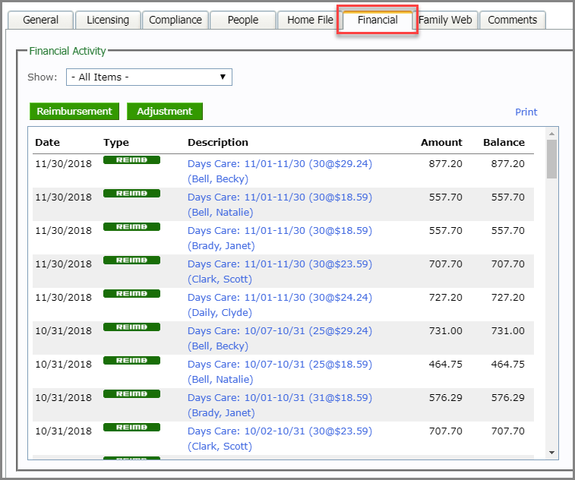Select balance 576.29 in Balance column

coord(508,397)
